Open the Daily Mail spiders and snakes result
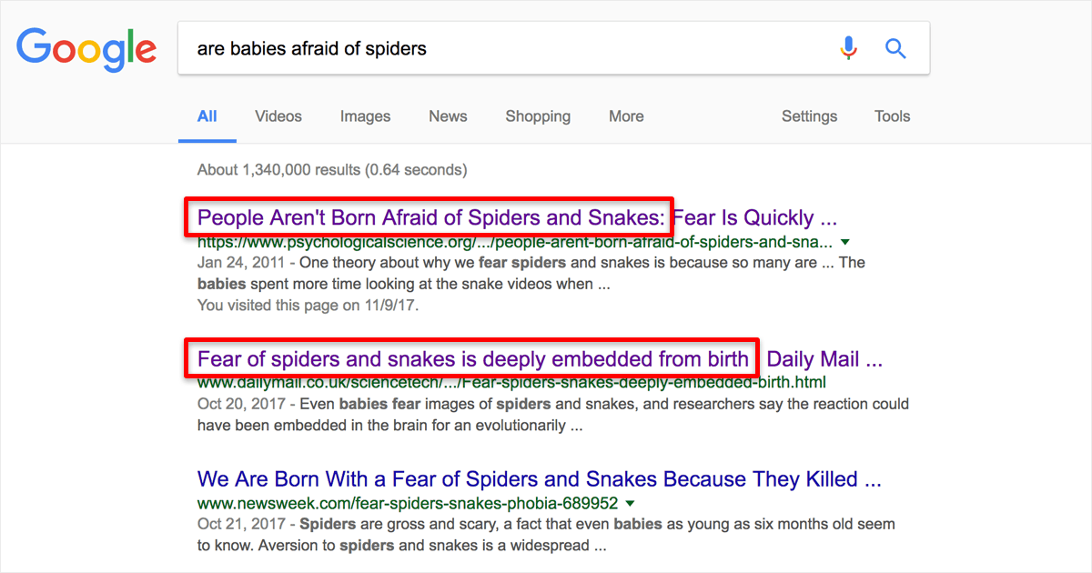 click(540, 359)
